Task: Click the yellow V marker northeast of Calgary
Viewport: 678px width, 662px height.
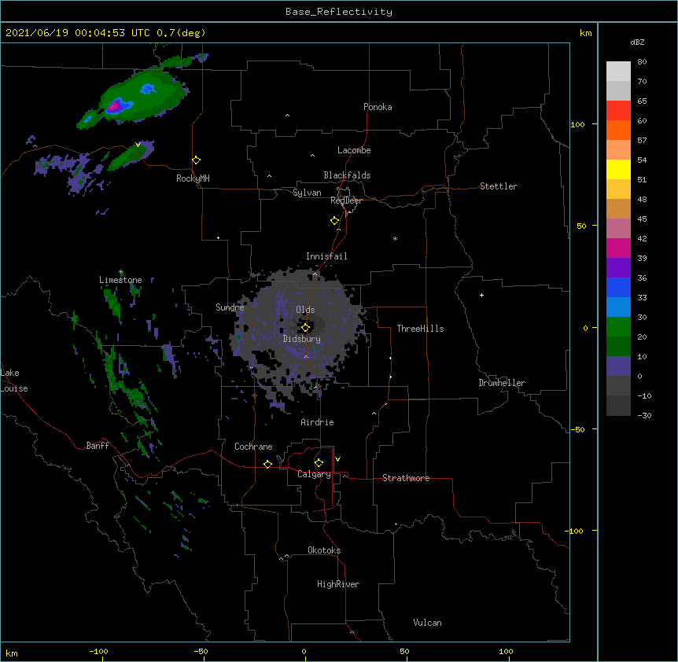Action: 337,459
